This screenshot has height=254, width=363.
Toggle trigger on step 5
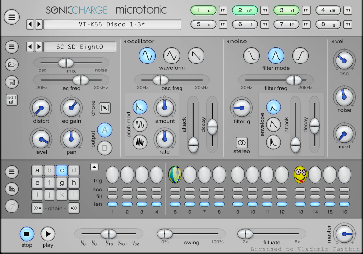coord(175,174)
